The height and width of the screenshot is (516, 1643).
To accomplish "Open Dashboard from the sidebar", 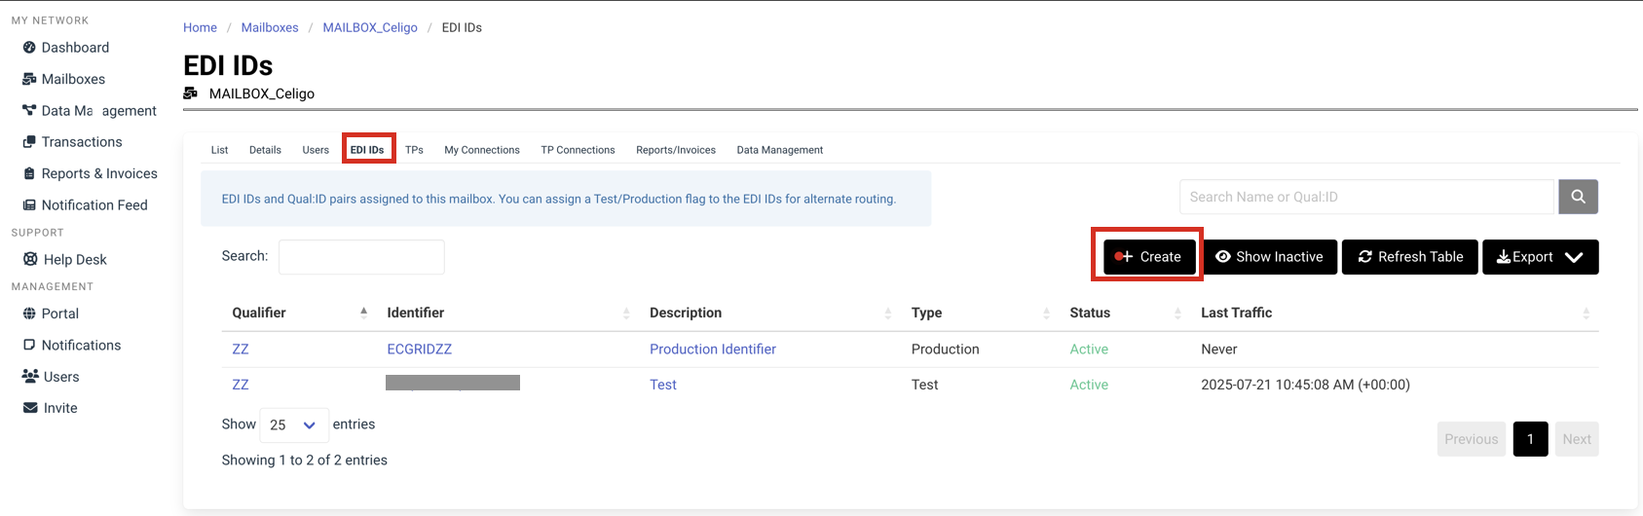I will tap(75, 47).
